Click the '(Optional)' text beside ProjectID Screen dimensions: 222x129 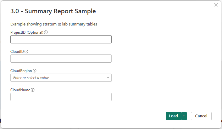pyautogui.click(x=35, y=32)
